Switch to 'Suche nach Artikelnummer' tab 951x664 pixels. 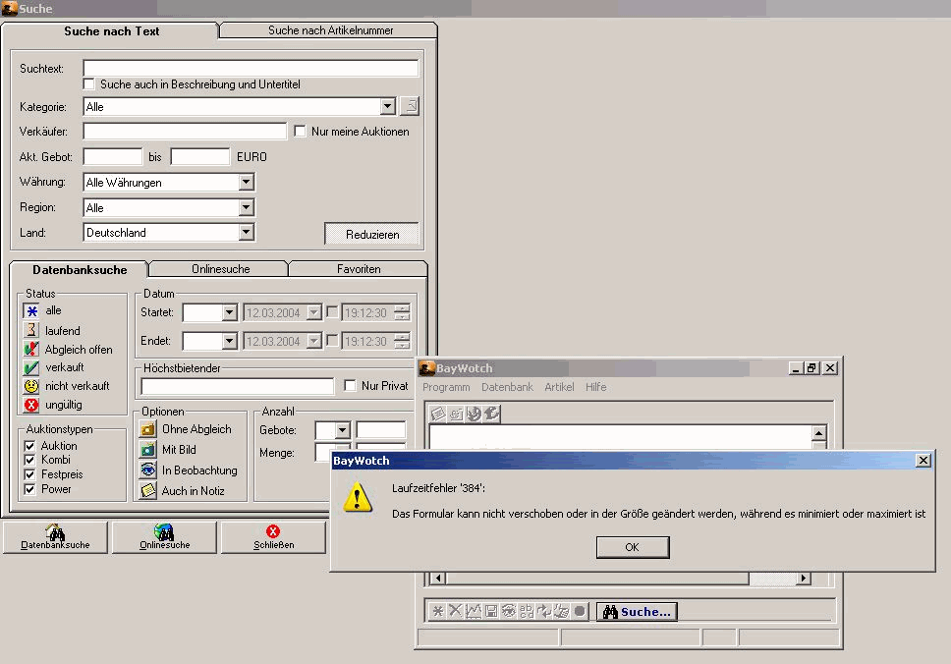point(330,30)
